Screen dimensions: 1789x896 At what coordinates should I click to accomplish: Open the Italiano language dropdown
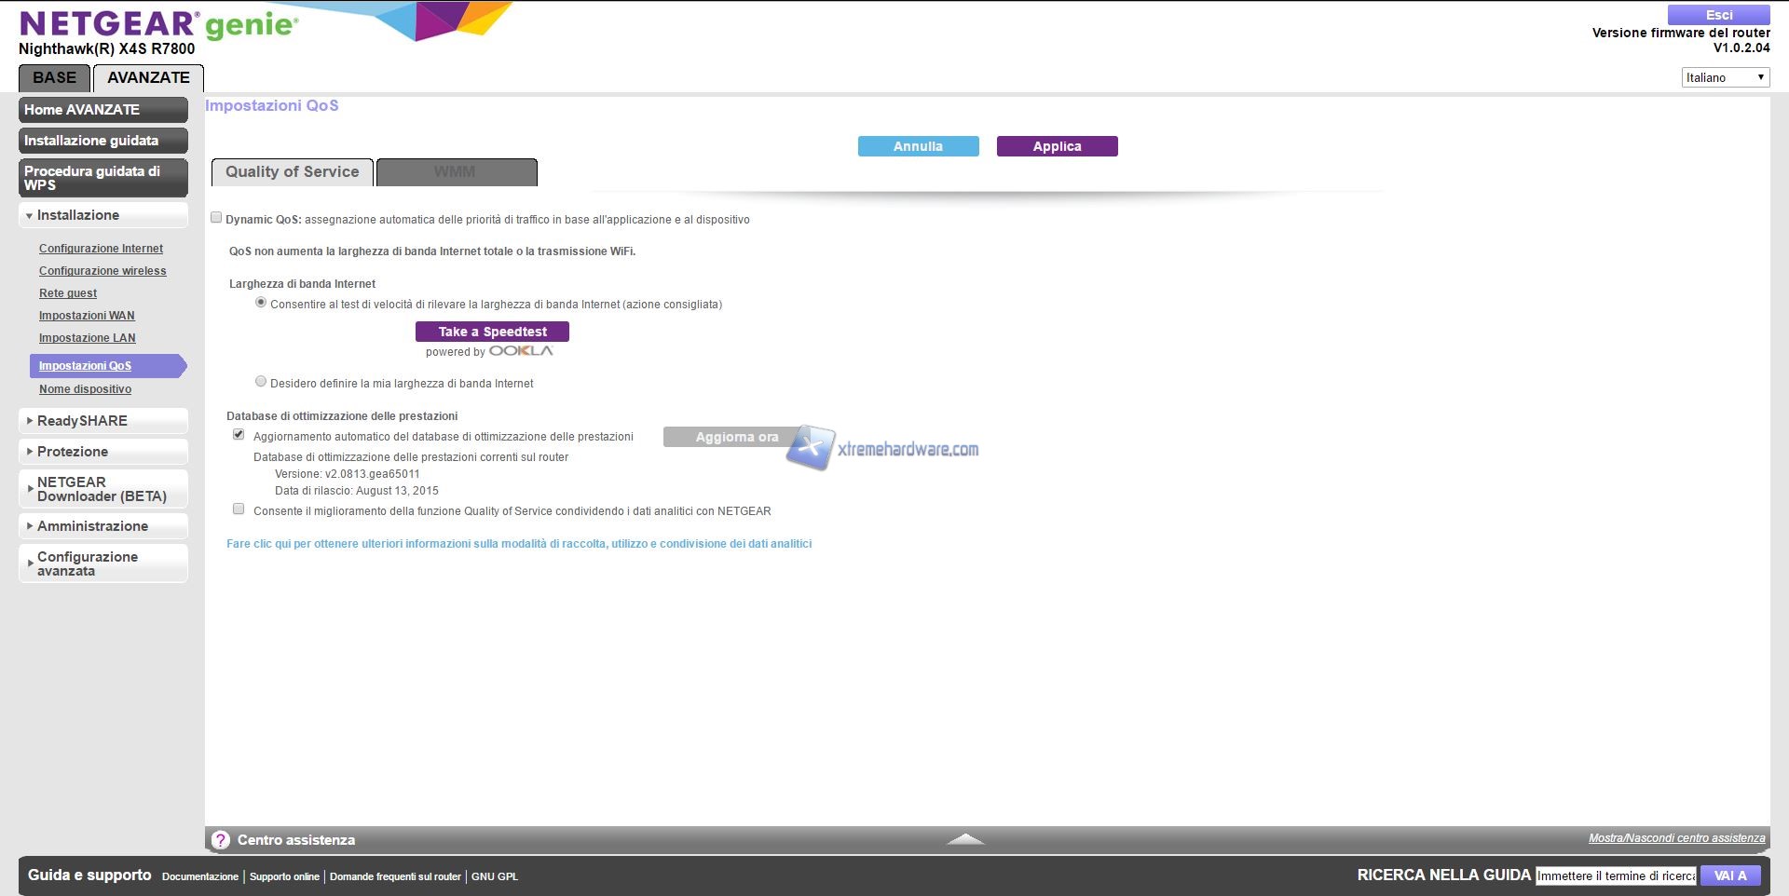[1725, 77]
